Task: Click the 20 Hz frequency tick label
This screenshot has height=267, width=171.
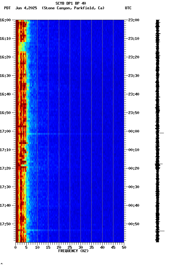Action: [x=59, y=248]
